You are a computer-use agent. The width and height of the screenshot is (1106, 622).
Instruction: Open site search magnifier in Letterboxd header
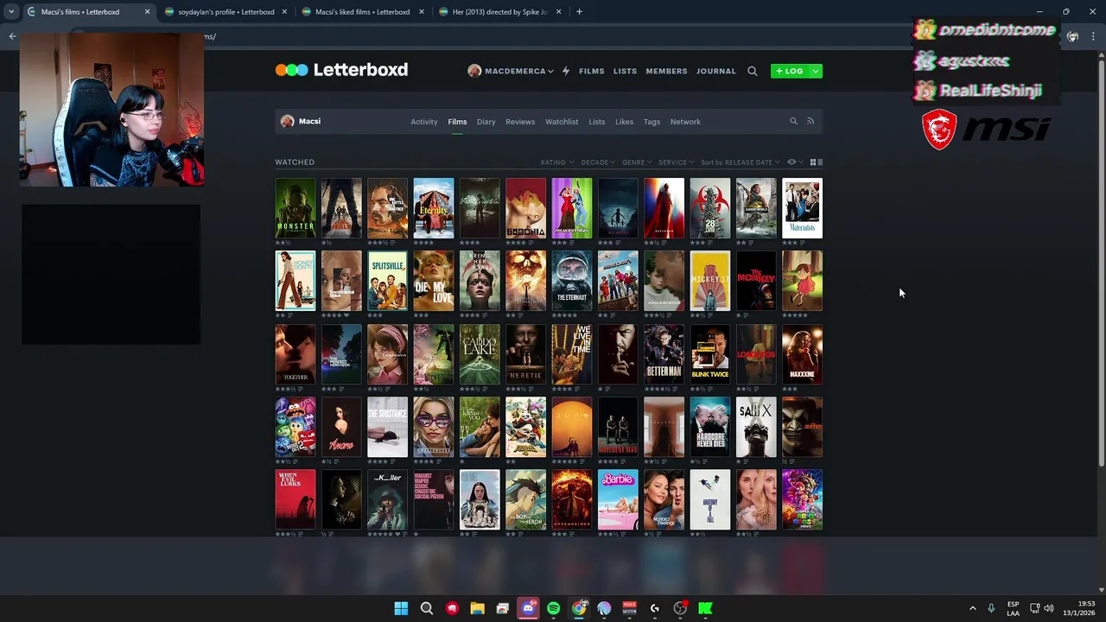[753, 71]
